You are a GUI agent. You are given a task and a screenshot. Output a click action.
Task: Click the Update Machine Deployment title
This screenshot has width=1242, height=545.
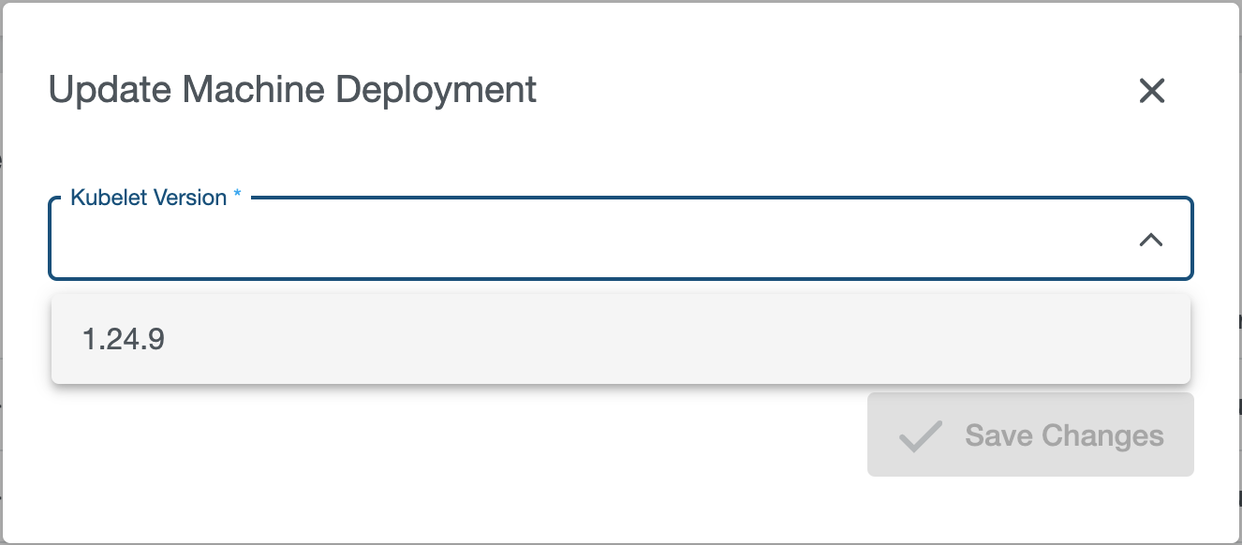click(292, 90)
